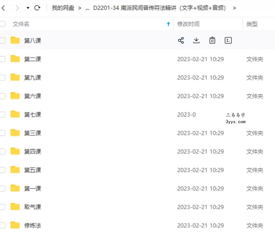The image size is (275, 236).
Task: Sort by the 类型 column header
Action: tap(252, 24)
